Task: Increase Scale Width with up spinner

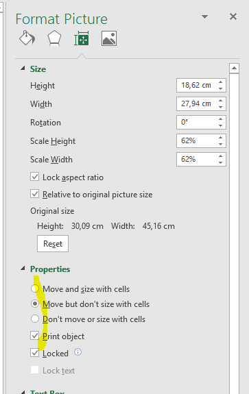Action: pyautogui.click(x=221, y=156)
